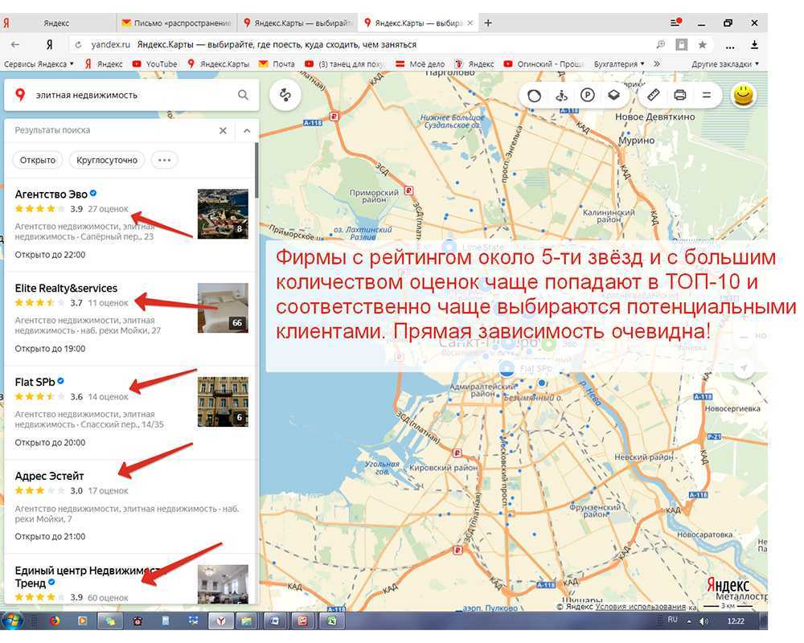Expand the Сервисы Яндекса bookmarks folder

click(39, 64)
